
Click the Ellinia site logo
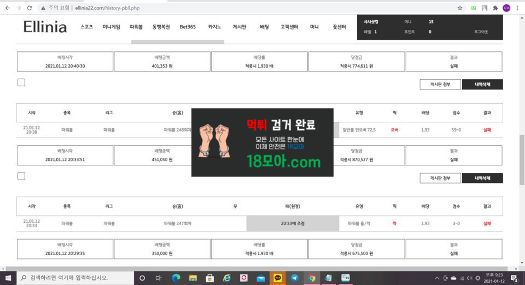[45, 27]
